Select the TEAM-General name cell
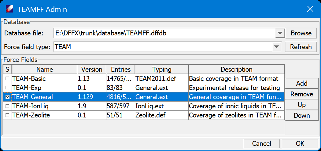Viewport: 321px width, 151px height. (45, 97)
